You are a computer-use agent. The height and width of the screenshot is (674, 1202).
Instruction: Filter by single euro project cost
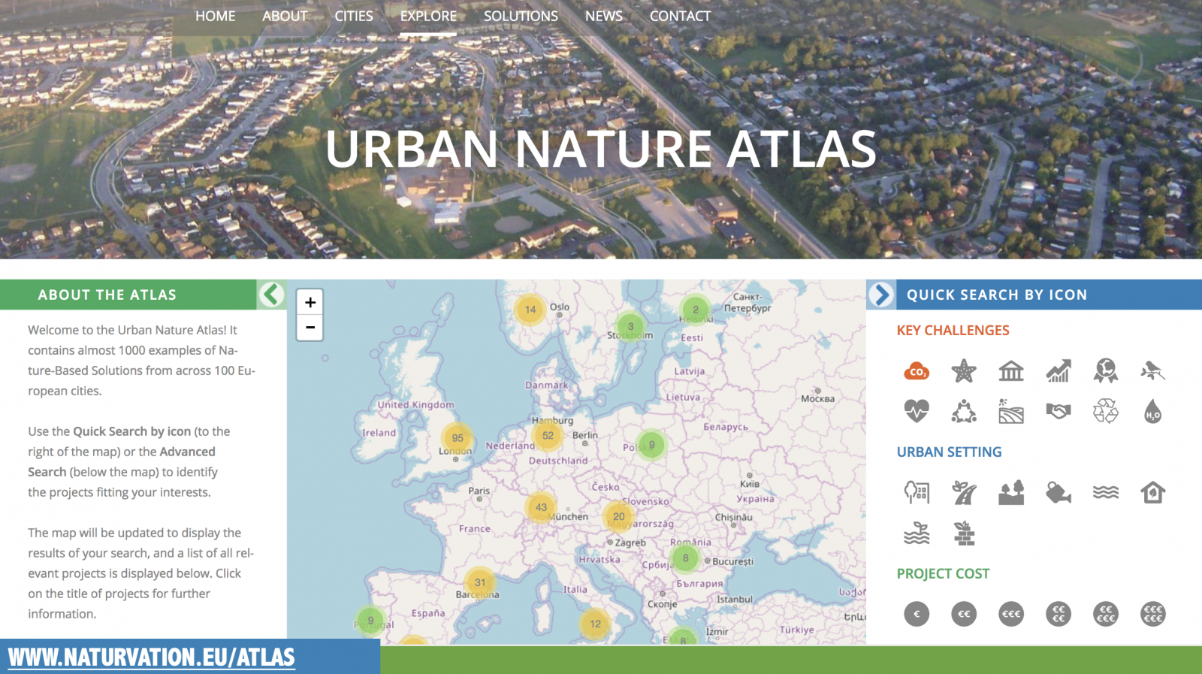(917, 614)
